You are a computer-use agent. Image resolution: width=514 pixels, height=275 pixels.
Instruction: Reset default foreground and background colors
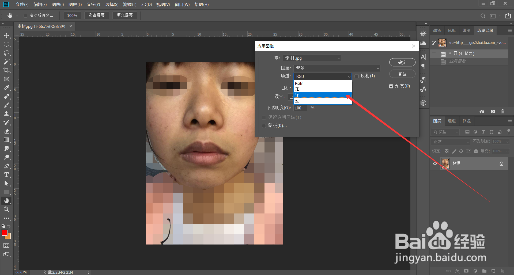click(3, 226)
